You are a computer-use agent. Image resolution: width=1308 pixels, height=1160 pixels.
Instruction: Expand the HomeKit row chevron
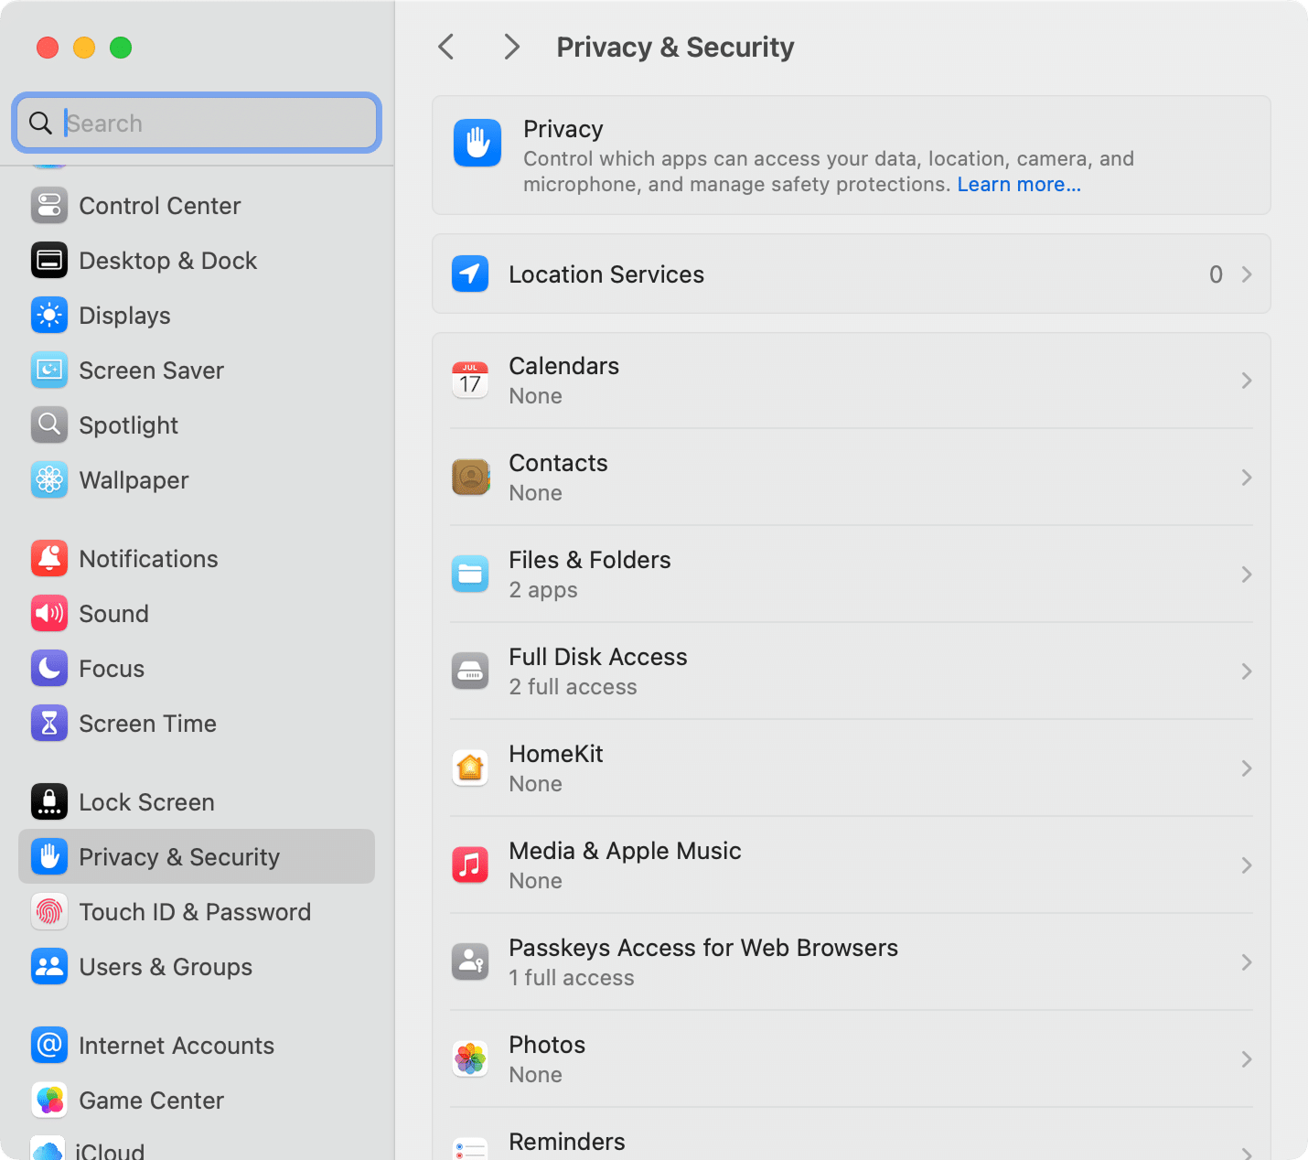coord(1247,768)
